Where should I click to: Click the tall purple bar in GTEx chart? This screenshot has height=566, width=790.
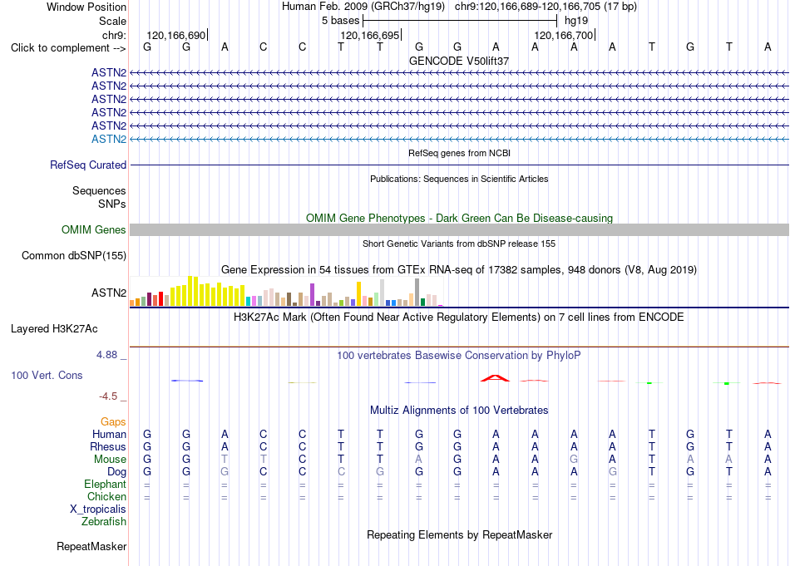(313, 294)
